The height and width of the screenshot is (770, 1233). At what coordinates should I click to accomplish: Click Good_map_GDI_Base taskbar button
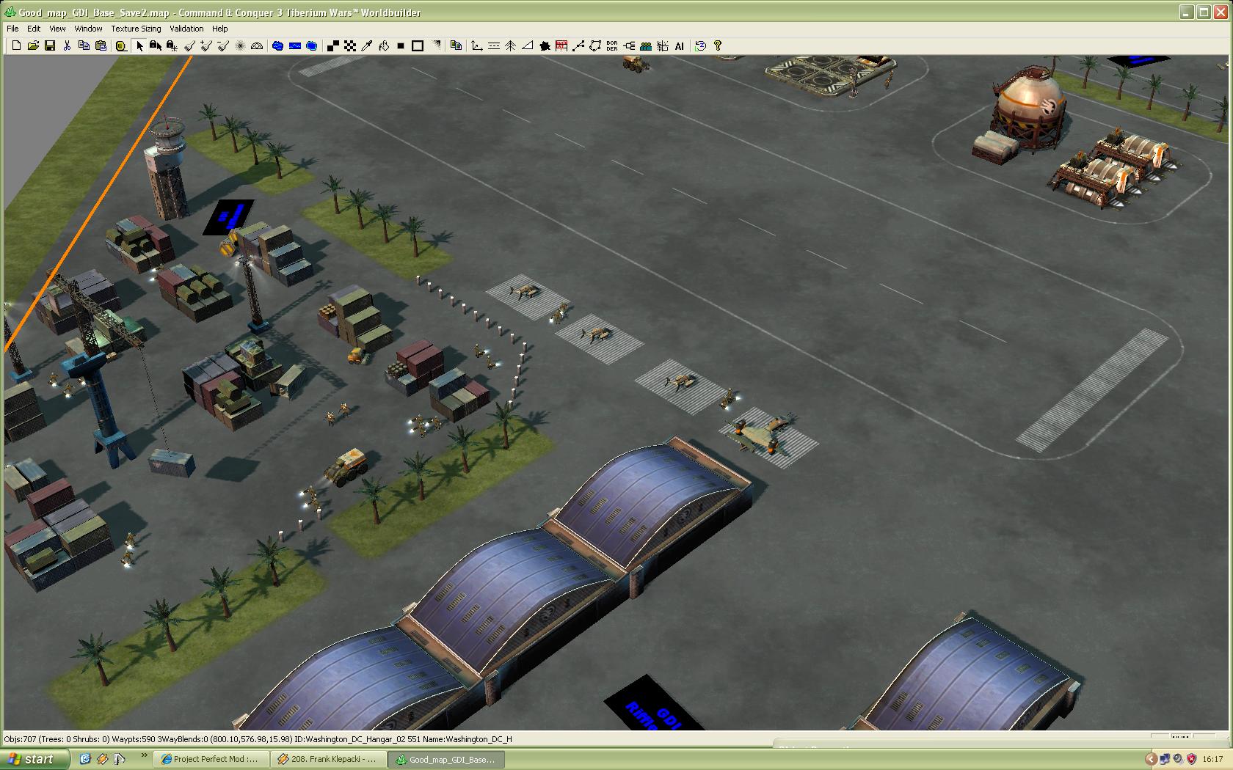[x=448, y=759]
